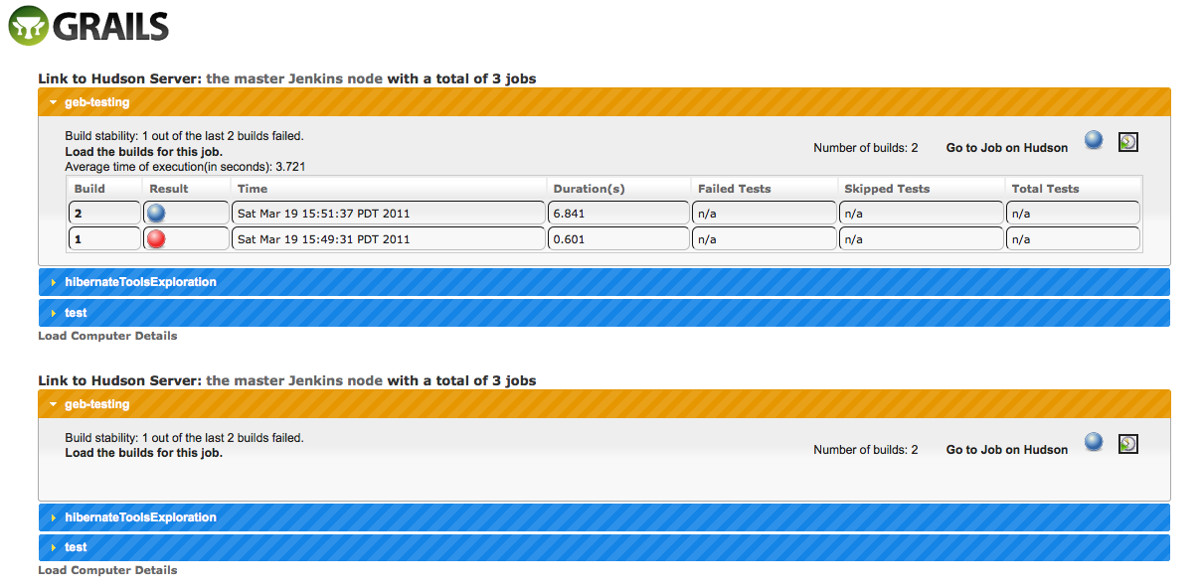Click the Result column header
This screenshot has width=1201, height=586.
point(186,189)
